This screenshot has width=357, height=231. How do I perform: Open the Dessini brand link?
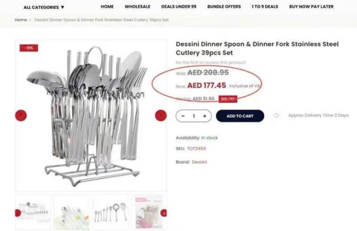[199, 162]
